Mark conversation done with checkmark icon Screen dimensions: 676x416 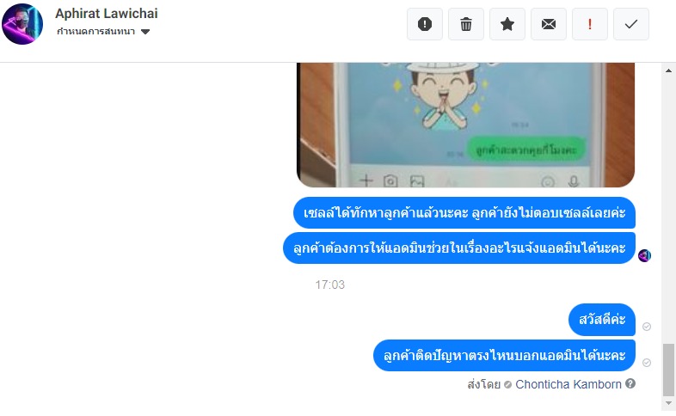coord(631,24)
